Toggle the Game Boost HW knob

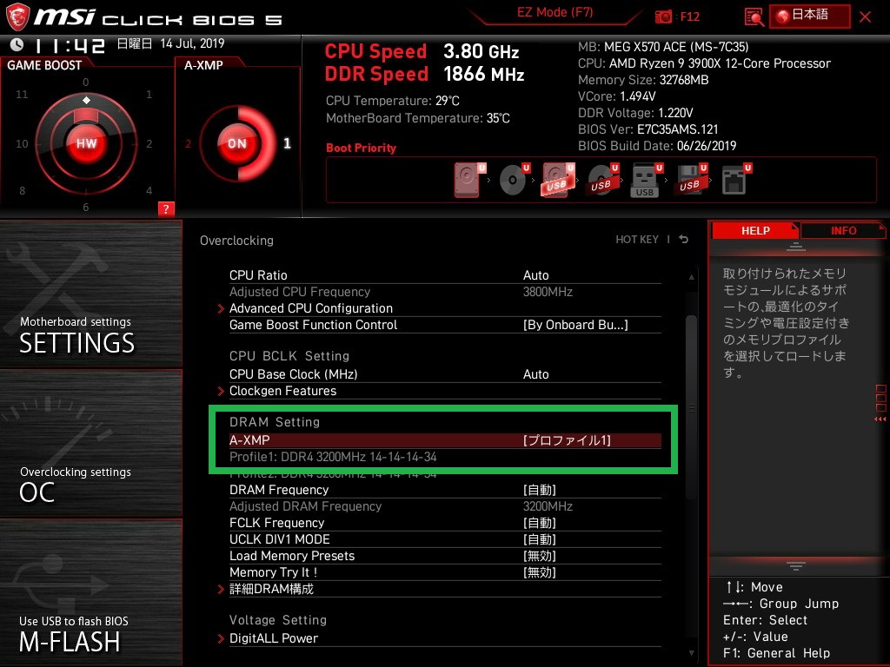[x=86, y=143]
